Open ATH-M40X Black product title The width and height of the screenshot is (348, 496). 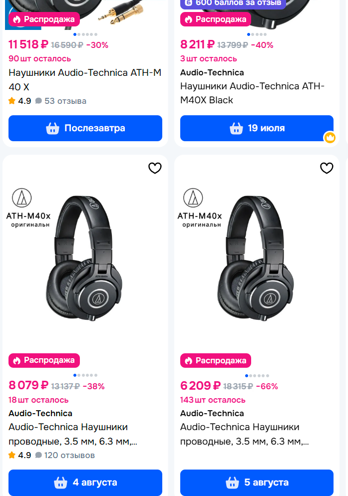pos(252,93)
